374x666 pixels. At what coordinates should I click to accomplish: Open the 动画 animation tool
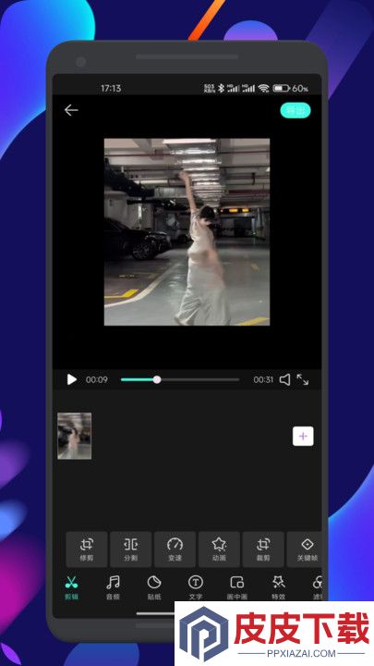(x=219, y=549)
